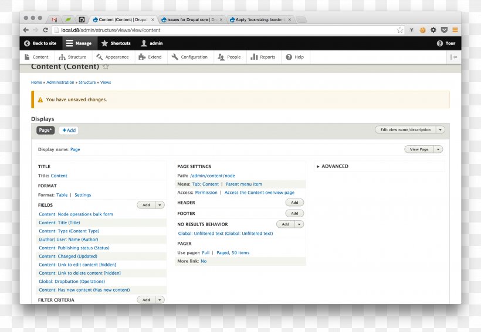The image size is (481, 332).
Task: Open dropdown arrow beside View Page
Action: pyautogui.click(x=438, y=149)
